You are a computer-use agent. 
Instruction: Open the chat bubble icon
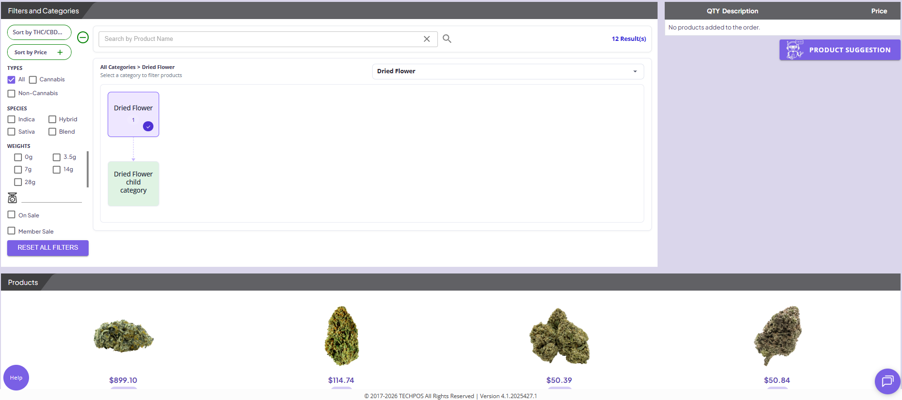coord(888,381)
